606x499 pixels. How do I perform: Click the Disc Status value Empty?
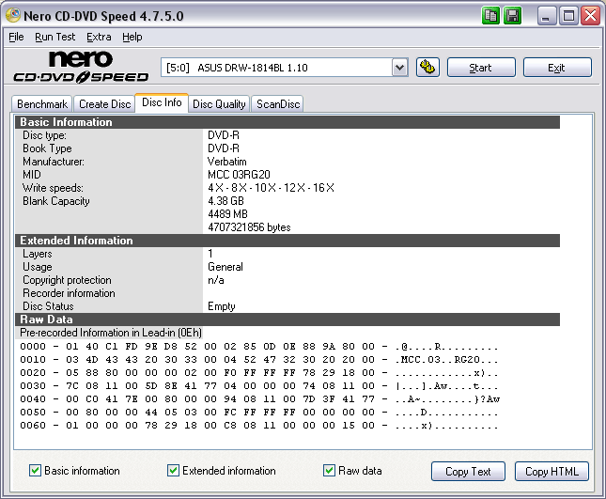pos(222,306)
